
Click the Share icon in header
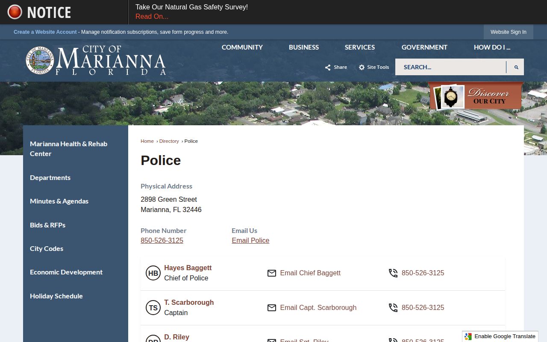[328, 67]
